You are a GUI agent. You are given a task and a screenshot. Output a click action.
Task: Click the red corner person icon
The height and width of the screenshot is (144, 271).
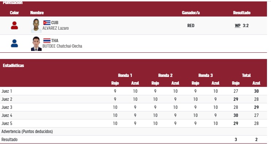point(14,25)
